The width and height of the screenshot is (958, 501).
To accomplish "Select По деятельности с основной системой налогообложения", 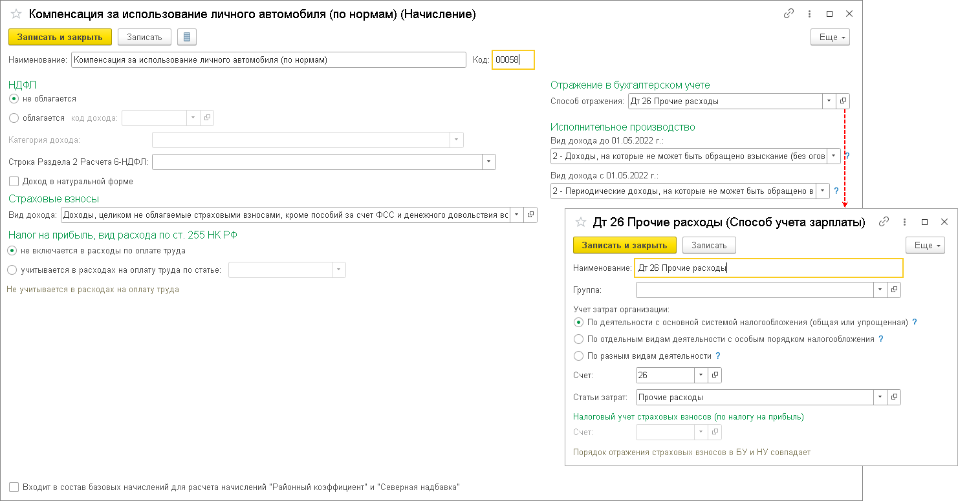I will tap(579, 322).
